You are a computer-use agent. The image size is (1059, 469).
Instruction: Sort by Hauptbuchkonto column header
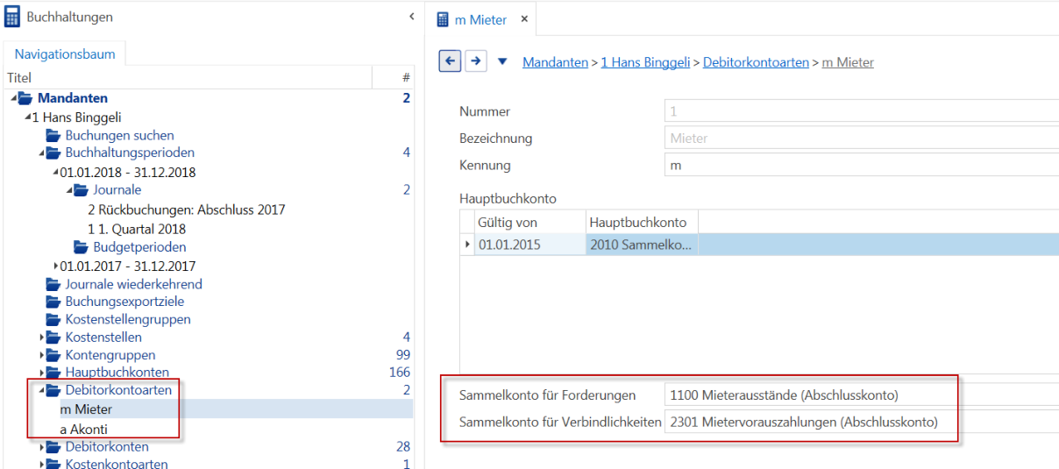pos(642,222)
